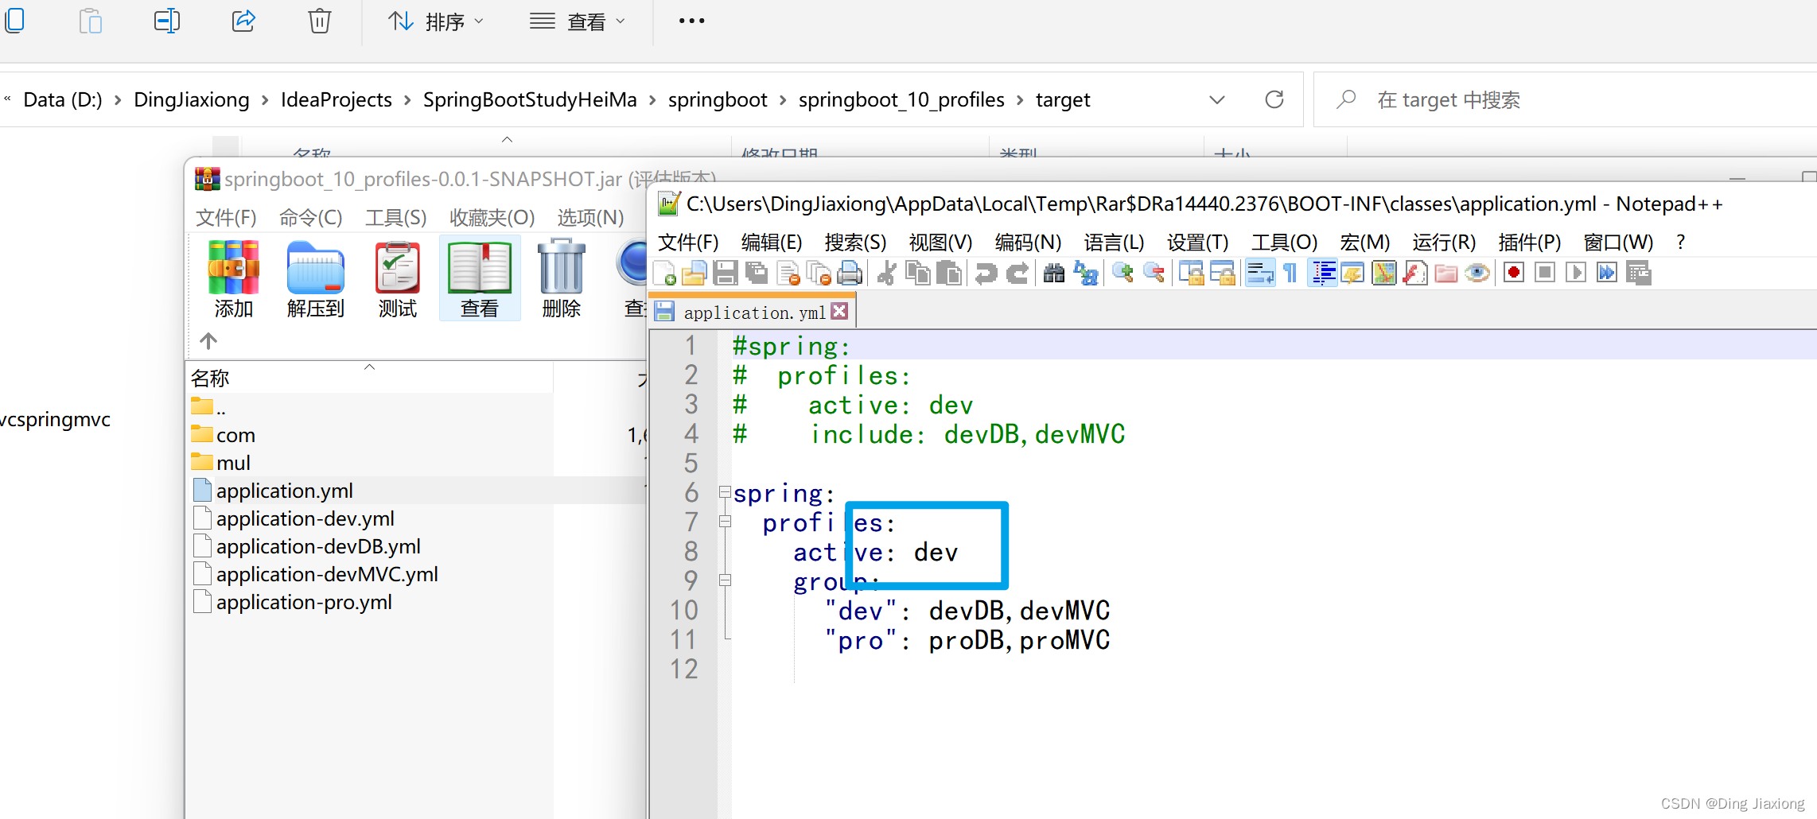Open Notepad++ 搜索(S) menu
The image size is (1817, 819).
tap(855, 242)
